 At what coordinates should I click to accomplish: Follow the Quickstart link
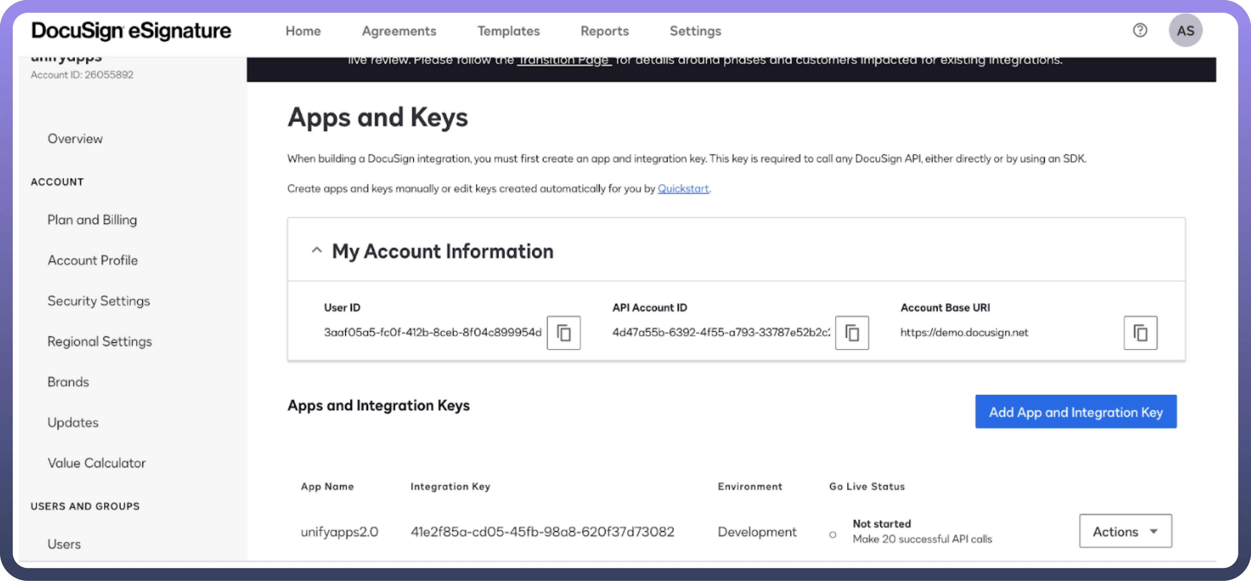point(683,188)
